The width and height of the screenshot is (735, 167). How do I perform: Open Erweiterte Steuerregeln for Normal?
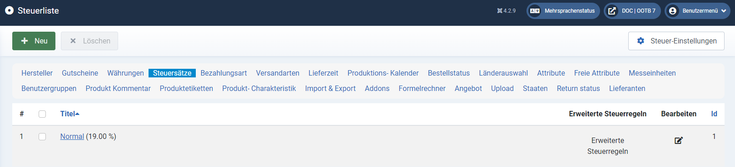[x=608, y=146]
